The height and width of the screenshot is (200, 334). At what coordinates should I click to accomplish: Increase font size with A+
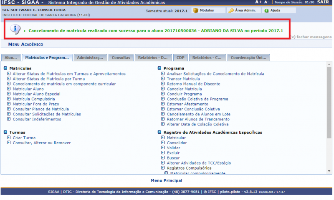pyautogui.click(x=258, y=2)
